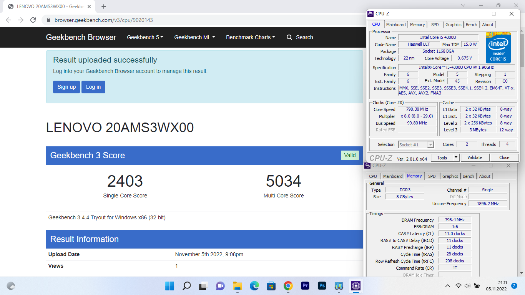The width and height of the screenshot is (525, 295).
Task: Select Bench tab in lower CPU-Z window
Action: click(469, 176)
